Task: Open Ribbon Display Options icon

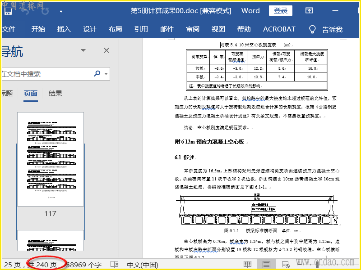Action: (x=309, y=11)
